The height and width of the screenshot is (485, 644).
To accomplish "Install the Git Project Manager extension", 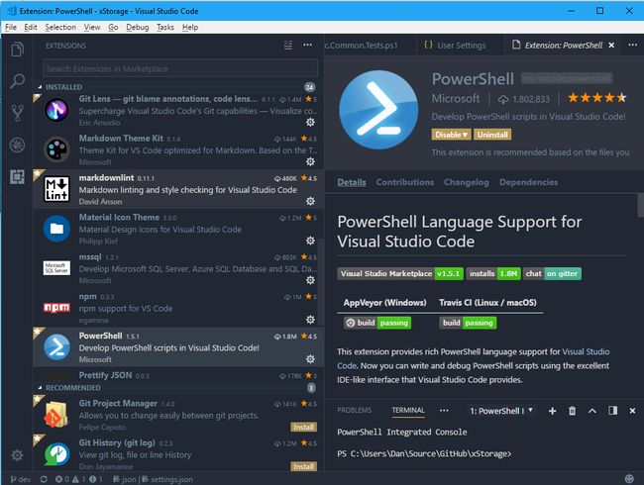I will (x=304, y=428).
